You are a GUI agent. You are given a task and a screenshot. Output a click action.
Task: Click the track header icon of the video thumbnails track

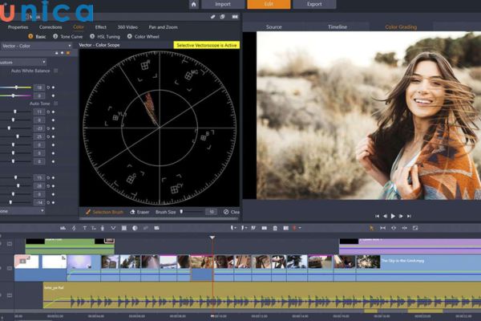click(10, 268)
